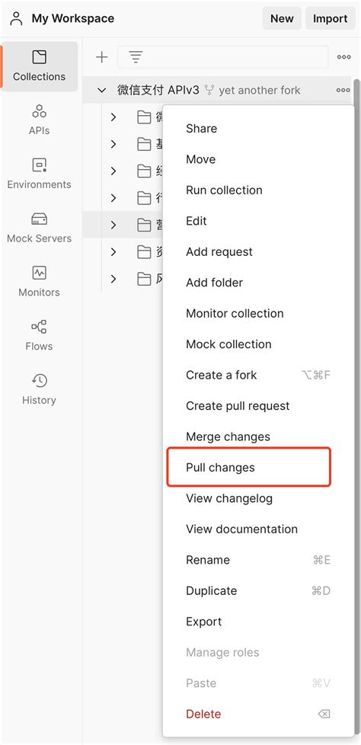Open the Mock Servers sidebar icon
This screenshot has width=361, height=745.
coord(39,228)
